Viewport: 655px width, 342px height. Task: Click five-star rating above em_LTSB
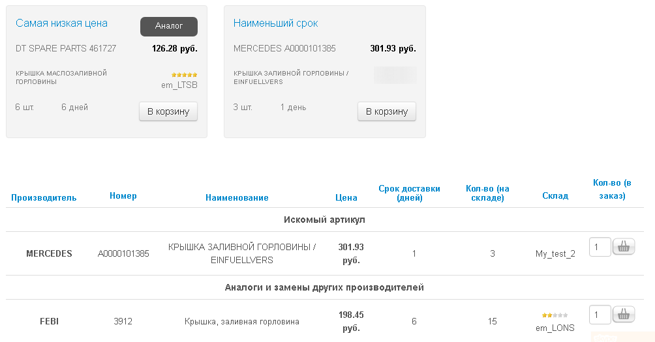[184, 75]
